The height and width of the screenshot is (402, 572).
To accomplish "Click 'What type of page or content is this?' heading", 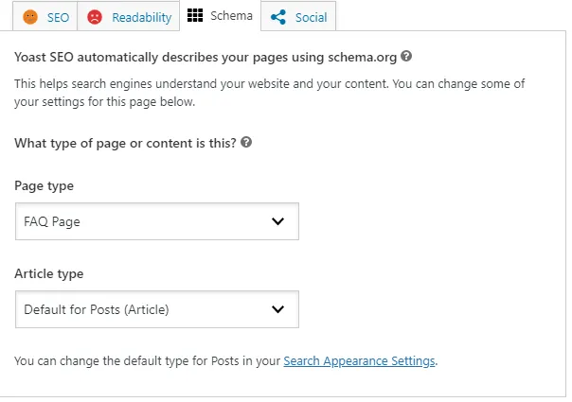I will click(x=126, y=143).
